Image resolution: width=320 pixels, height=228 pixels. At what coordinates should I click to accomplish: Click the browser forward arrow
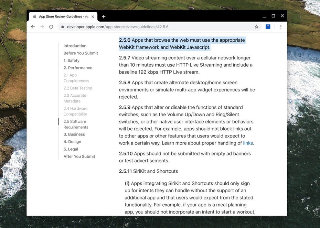pyautogui.click(x=42, y=27)
